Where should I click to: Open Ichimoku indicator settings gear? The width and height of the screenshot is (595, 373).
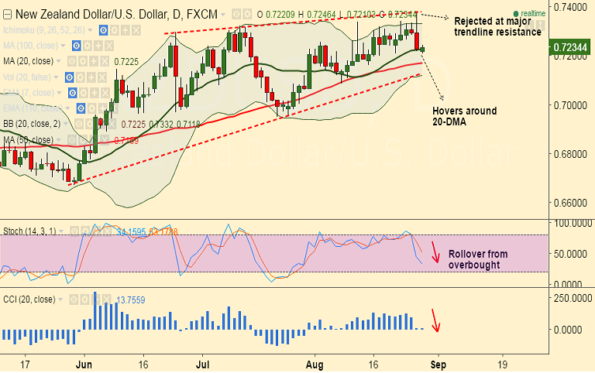click(114, 30)
